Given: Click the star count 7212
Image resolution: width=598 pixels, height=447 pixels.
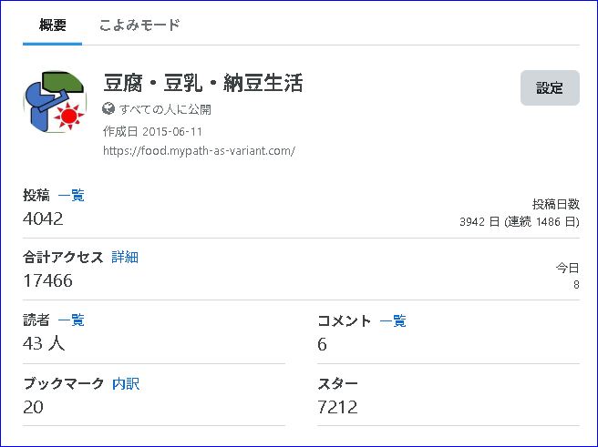Looking at the screenshot, I should [x=337, y=407].
